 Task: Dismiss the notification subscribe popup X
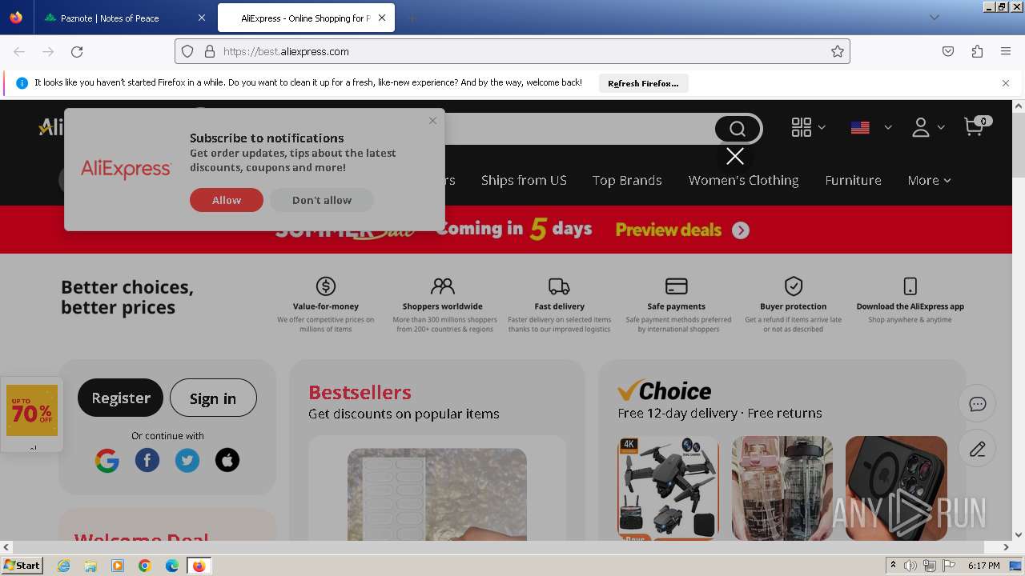pos(432,121)
